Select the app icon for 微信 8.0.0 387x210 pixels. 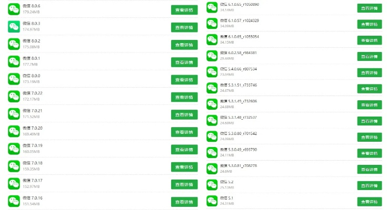click(x=14, y=79)
